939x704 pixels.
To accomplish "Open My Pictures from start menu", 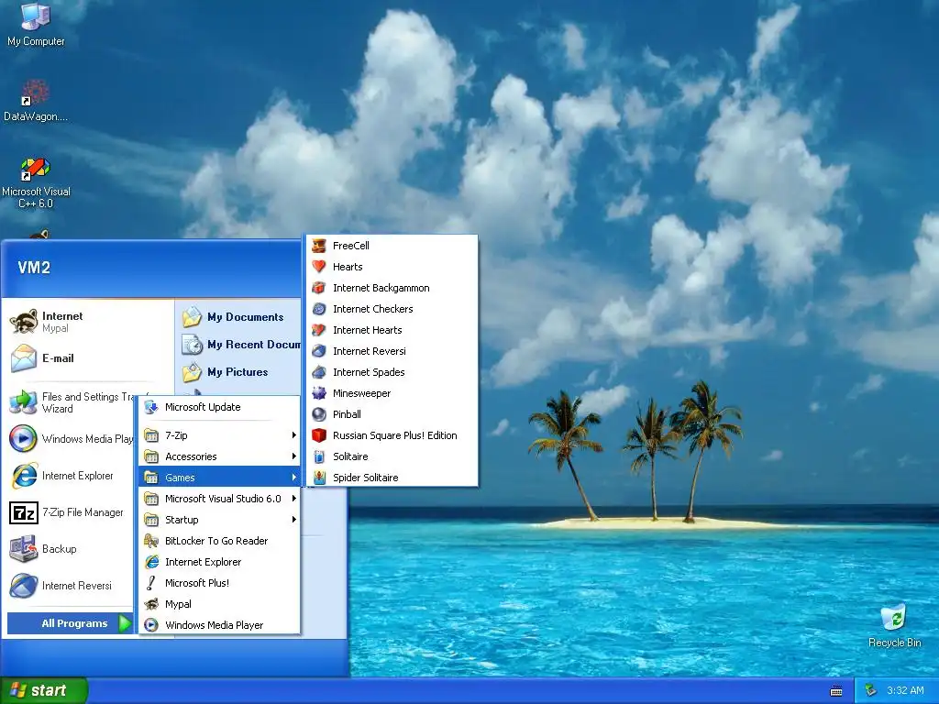I will (240, 372).
